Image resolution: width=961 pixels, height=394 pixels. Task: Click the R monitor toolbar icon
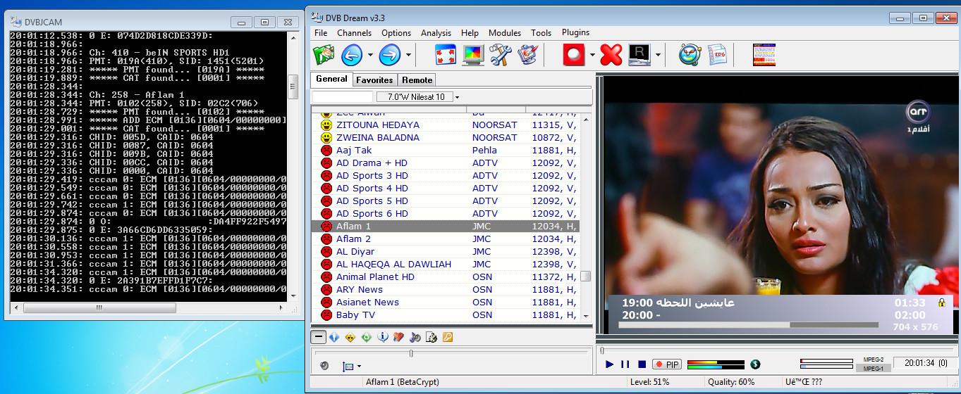click(x=639, y=55)
